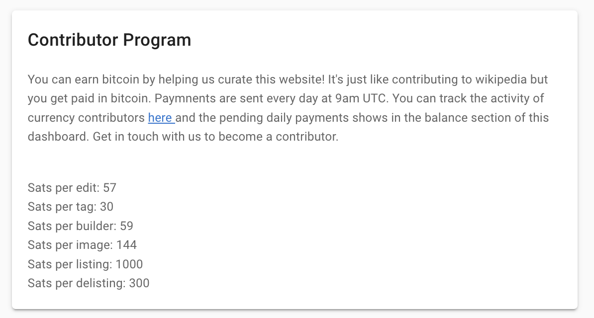Screen dimensions: 594x318
Task: Select the 'Sats per delisting' label
Action: pyautogui.click(x=77, y=283)
